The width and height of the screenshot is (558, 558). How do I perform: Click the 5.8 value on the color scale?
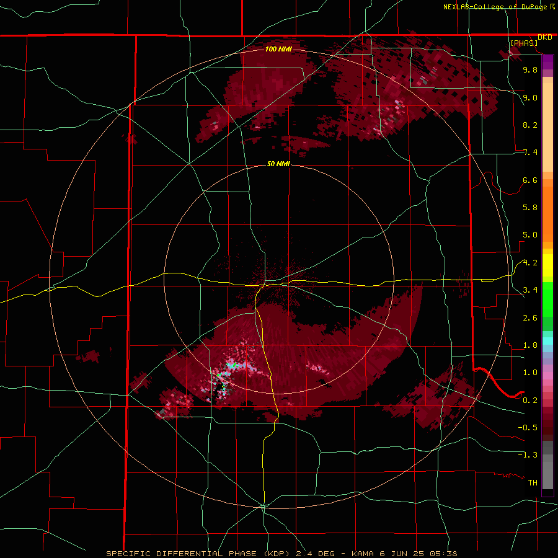[530, 208]
